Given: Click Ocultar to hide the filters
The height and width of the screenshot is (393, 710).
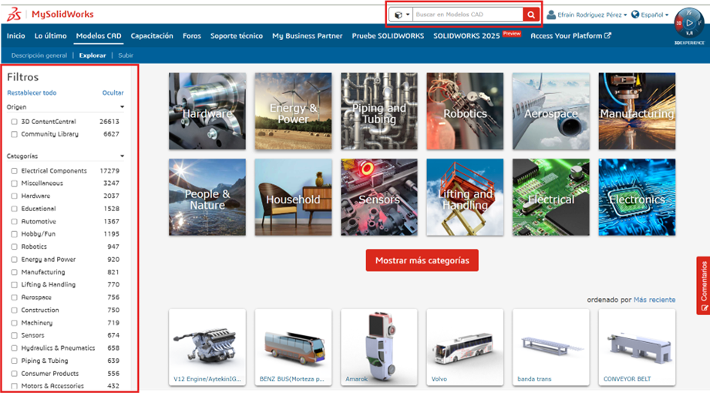Looking at the screenshot, I should tap(113, 92).
